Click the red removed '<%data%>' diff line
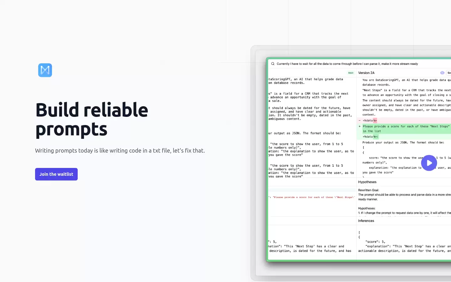This screenshot has width=451, height=282. point(404,121)
